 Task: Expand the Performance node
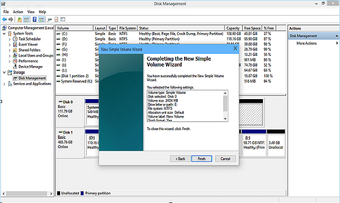pos(10,61)
